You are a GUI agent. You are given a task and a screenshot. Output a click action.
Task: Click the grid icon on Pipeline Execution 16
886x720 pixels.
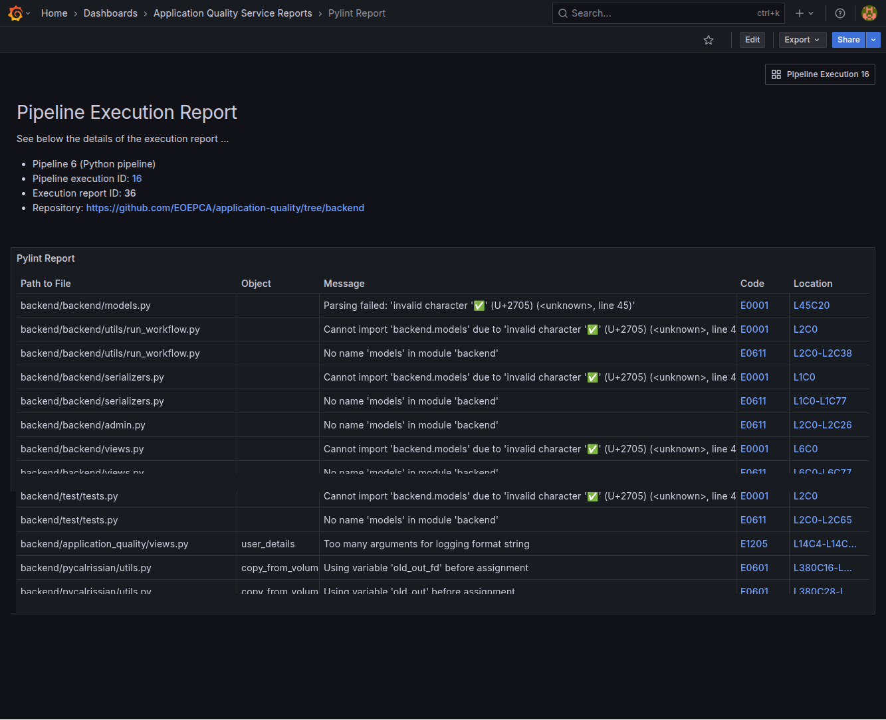pyautogui.click(x=776, y=74)
